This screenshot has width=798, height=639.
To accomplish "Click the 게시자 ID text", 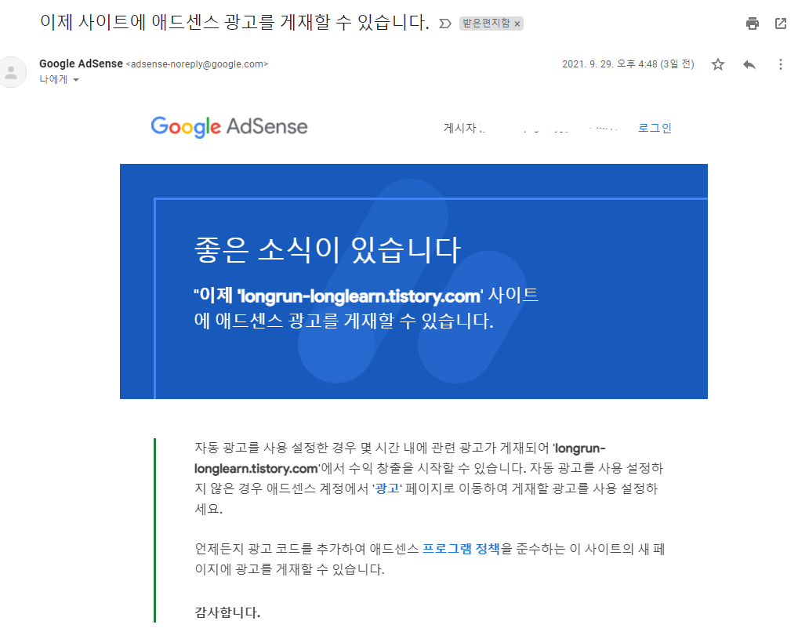I will tap(531, 128).
